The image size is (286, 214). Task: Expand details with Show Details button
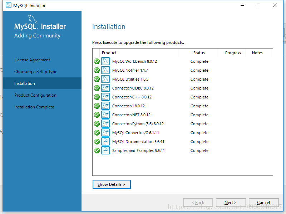[112, 184]
